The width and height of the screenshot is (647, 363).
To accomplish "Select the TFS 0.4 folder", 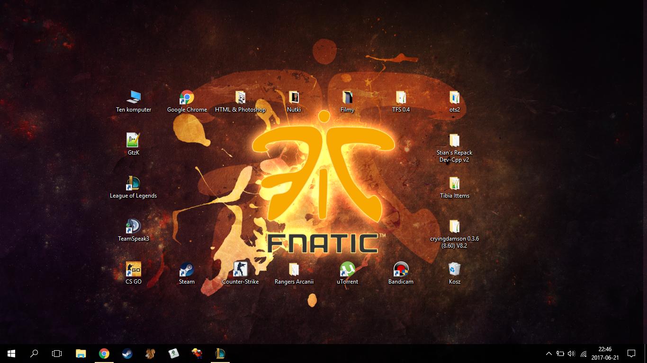I will click(401, 102).
